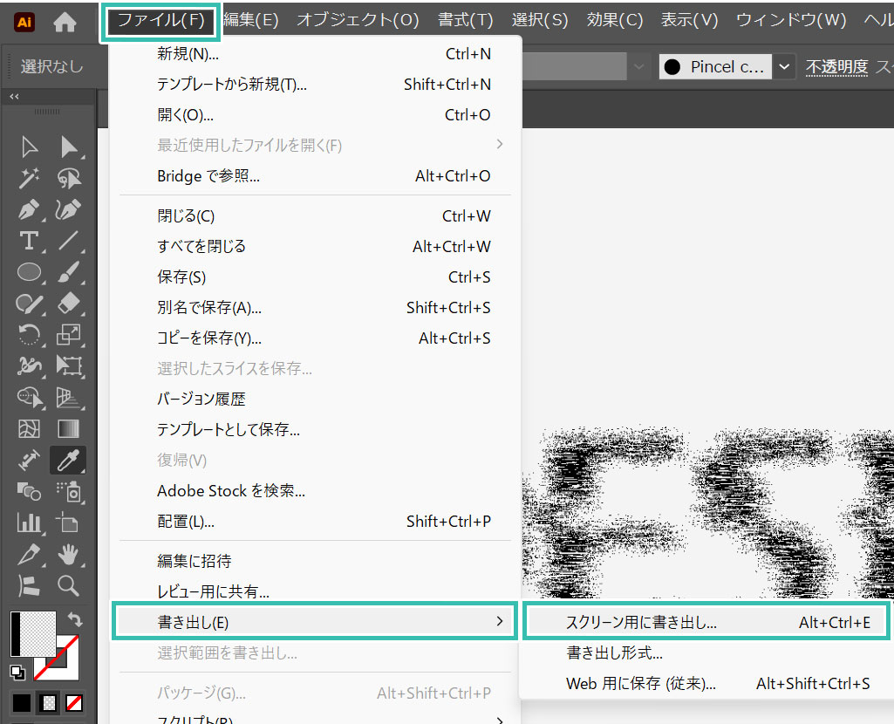Select the Type tool
Screen dimensions: 894x724
pyautogui.click(x=30, y=241)
